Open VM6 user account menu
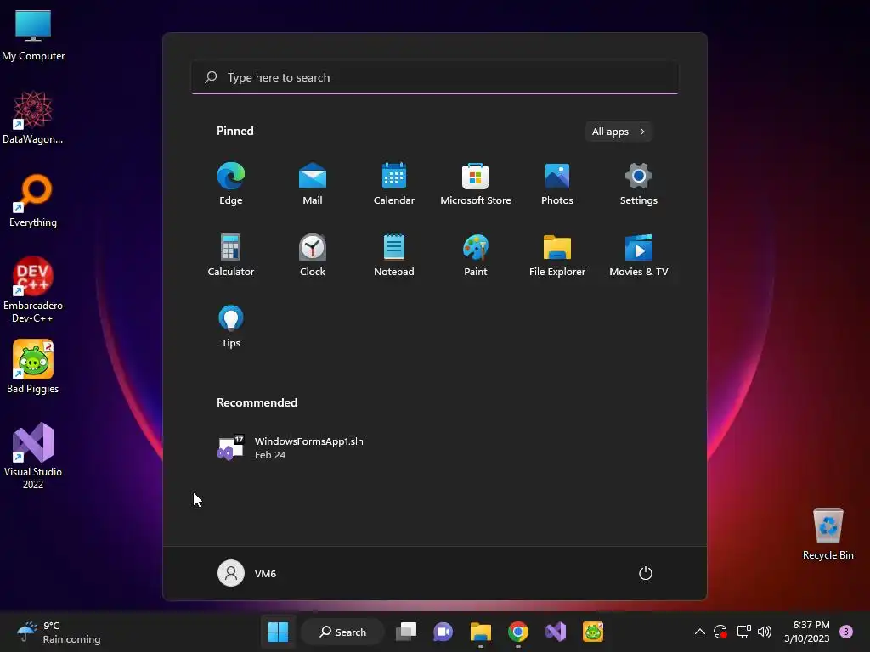The image size is (870, 652). point(247,573)
